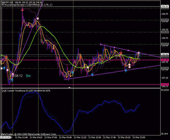The height and width of the screenshot is (140, 170).
Task: Select the pink dot beside the steep purple trendline peak
Action: (38, 19)
